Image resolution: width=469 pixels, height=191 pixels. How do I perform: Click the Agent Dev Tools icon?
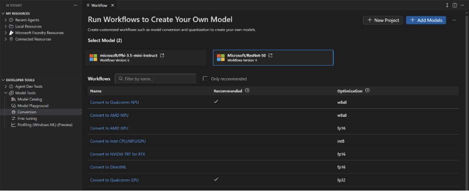pos(12,87)
